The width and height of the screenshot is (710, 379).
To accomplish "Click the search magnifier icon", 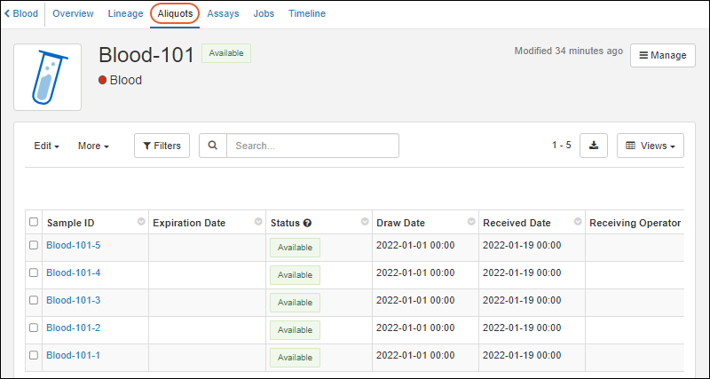I will click(x=213, y=146).
